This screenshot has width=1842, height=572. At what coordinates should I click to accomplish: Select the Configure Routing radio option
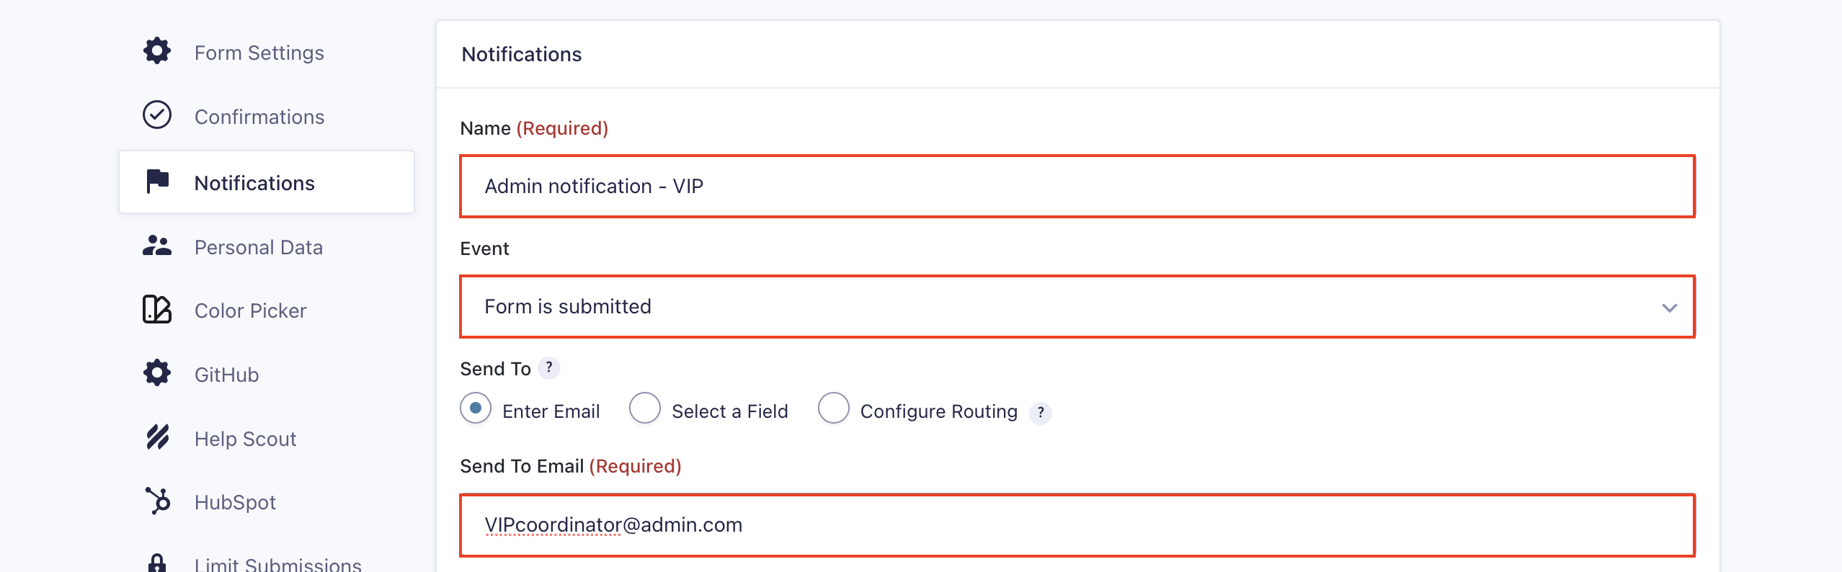coord(834,408)
